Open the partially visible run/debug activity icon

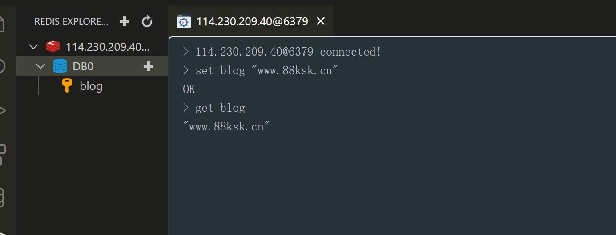2,110
